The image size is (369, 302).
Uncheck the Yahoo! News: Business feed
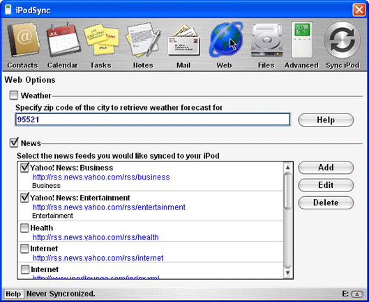coord(24,168)
